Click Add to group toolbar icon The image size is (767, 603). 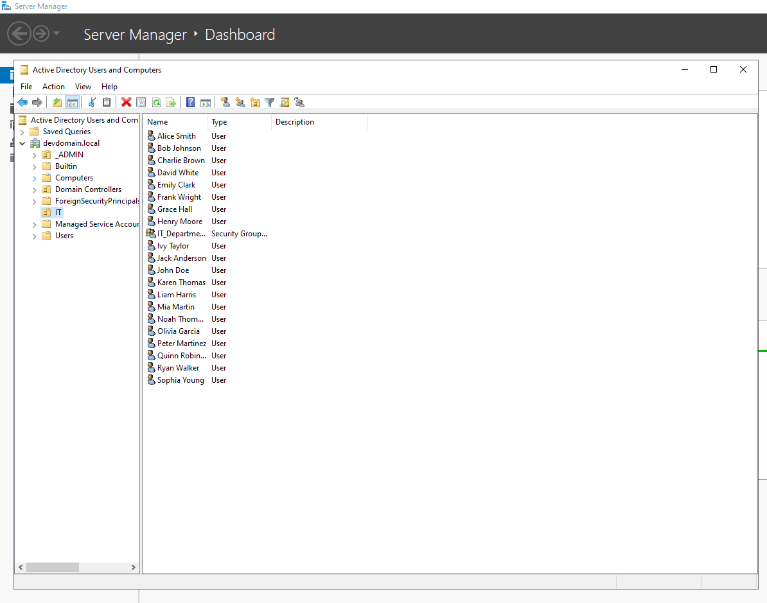click(x=299, y=102)
